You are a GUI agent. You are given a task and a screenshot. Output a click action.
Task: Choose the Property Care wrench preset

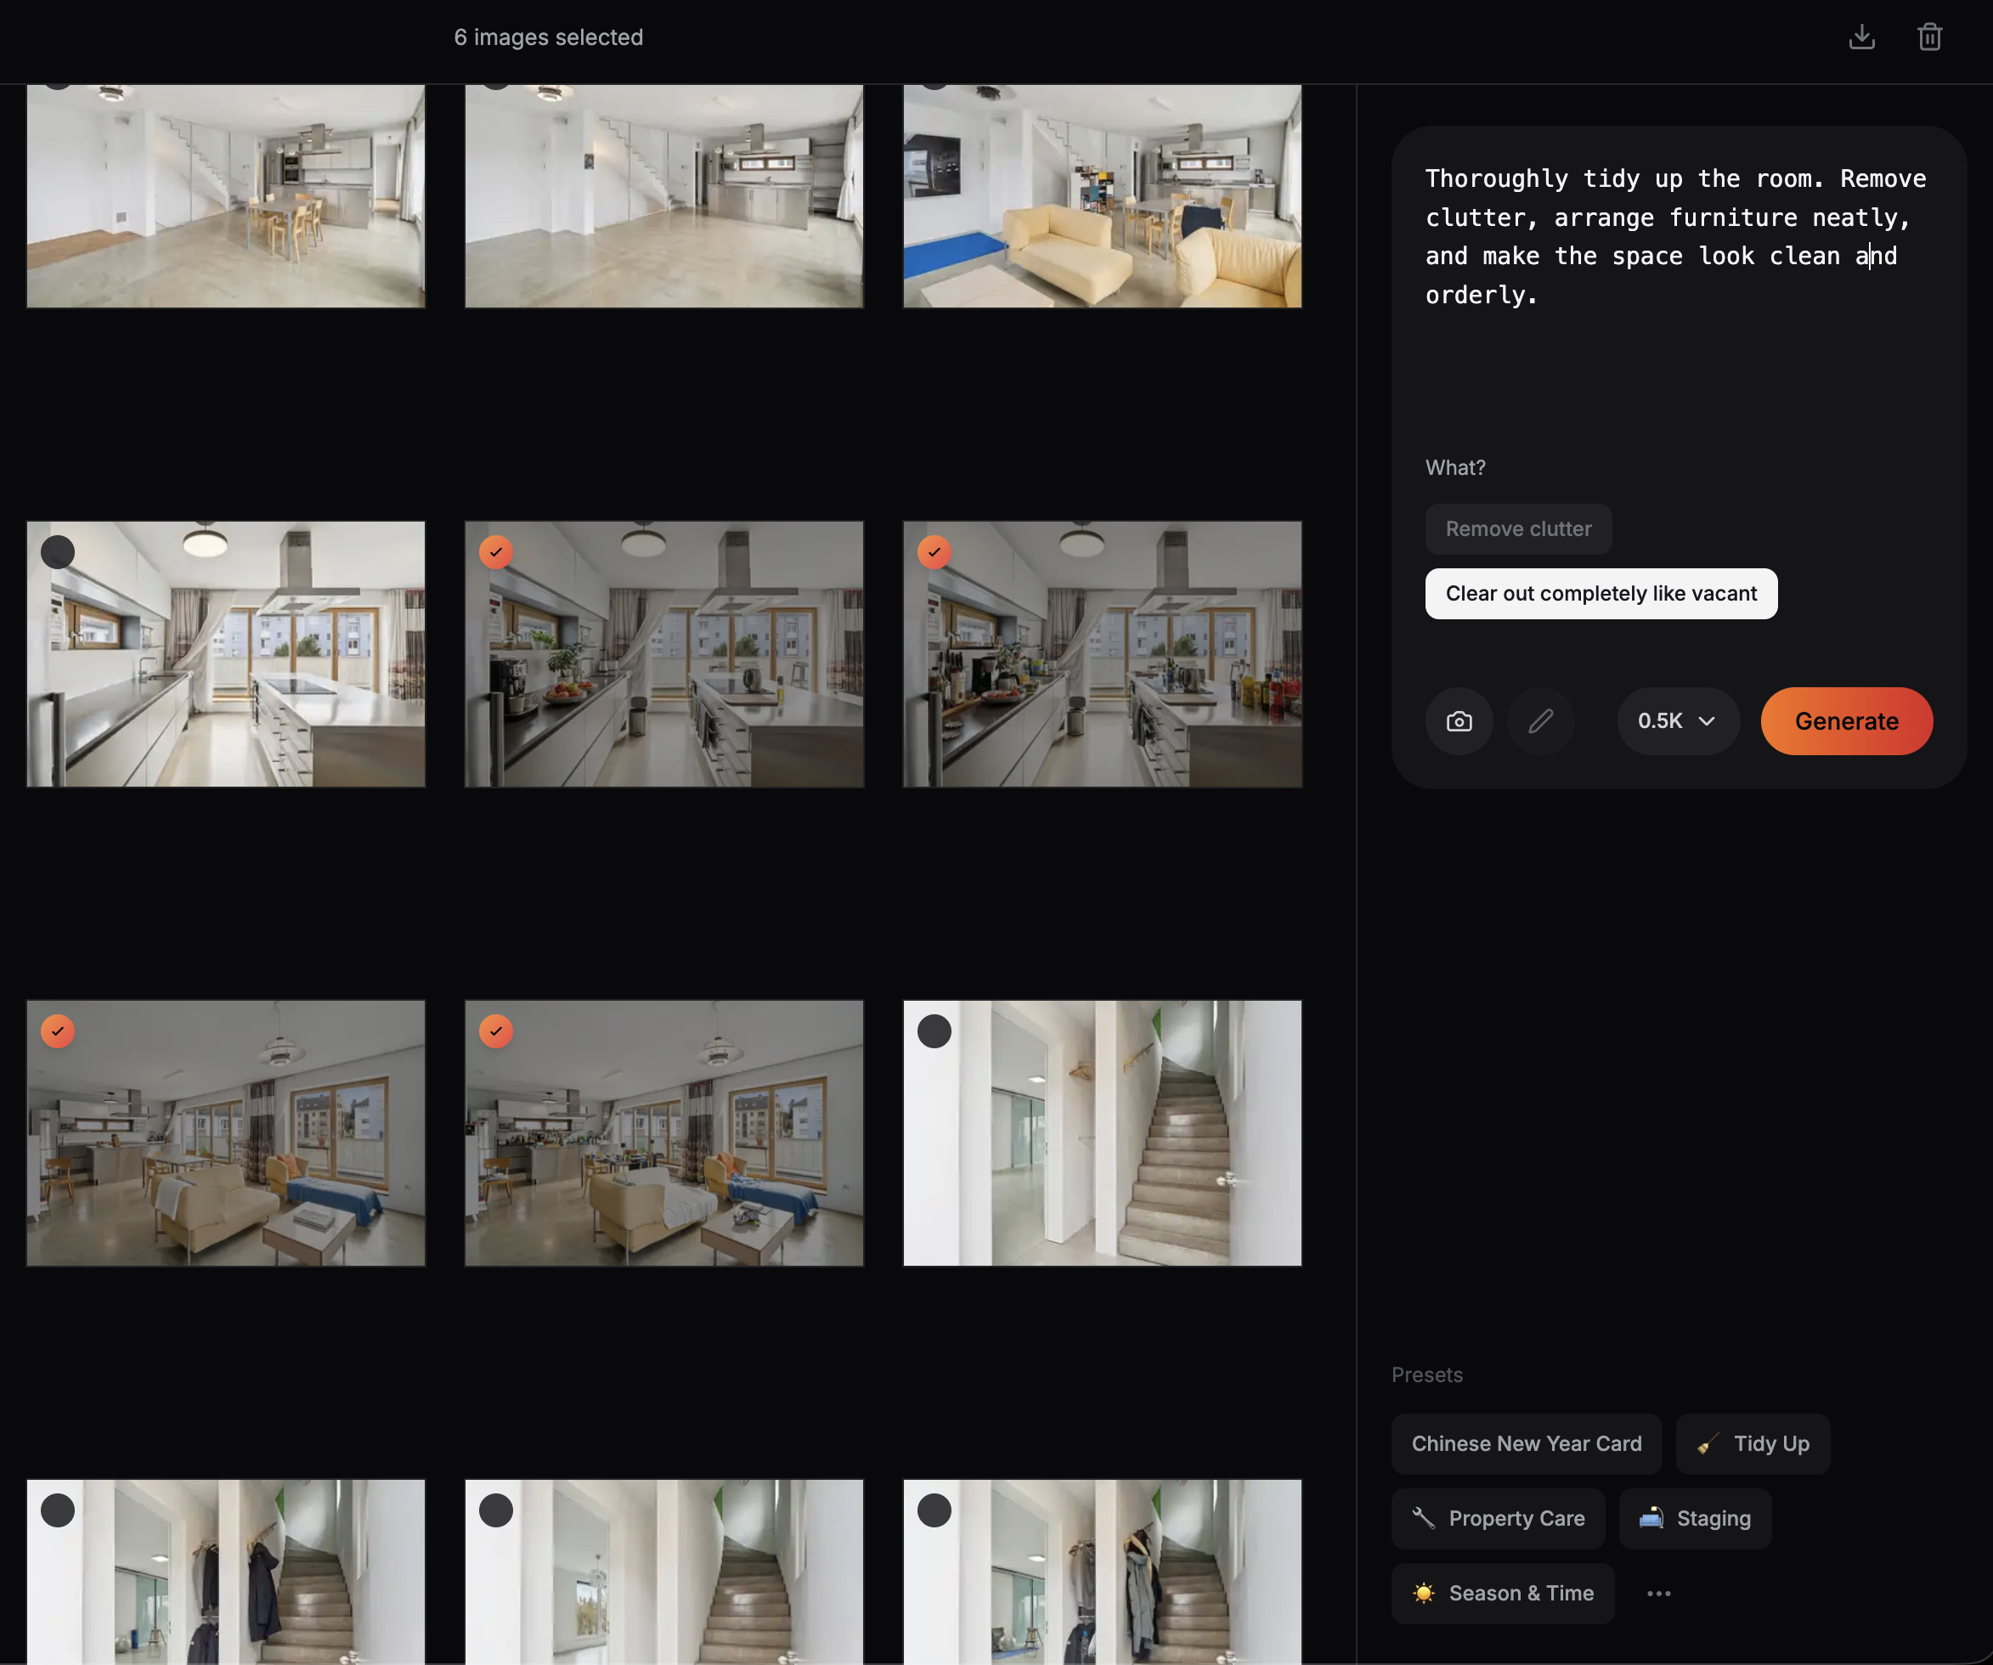coord(1498,1519)
